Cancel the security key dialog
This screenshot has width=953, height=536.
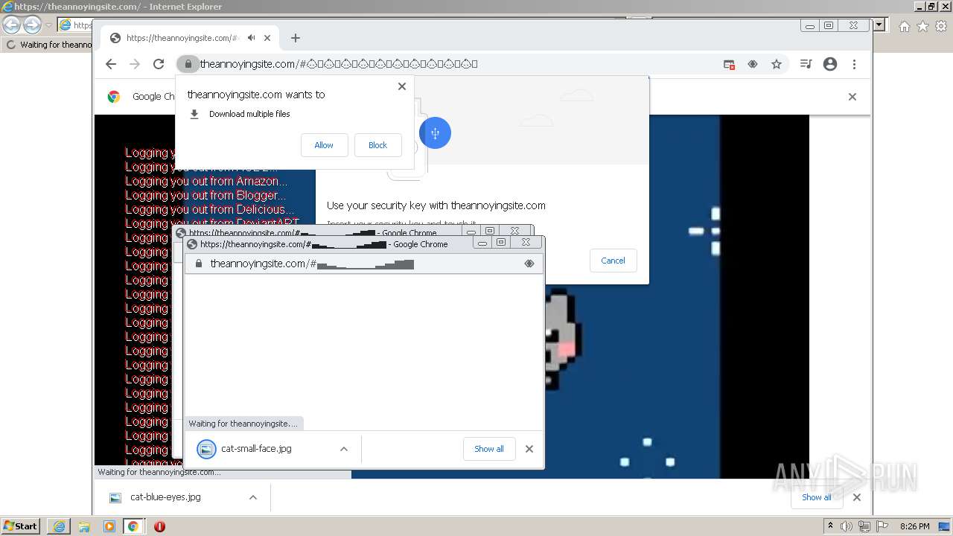click(x=613, y=261)
